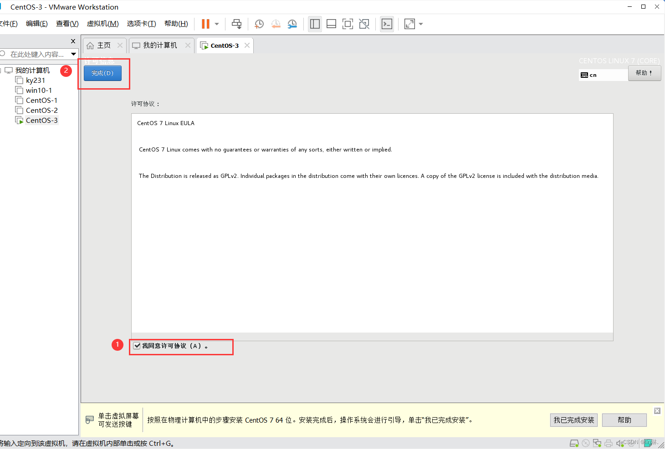Viewport: 665px width, 449px height.
Task: Click the CD/DVD drive status icon
Action: pos(586,443)
